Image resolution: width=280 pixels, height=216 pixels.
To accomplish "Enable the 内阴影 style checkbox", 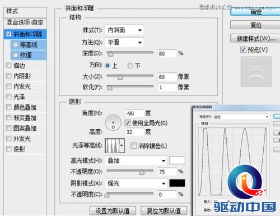I will coord(8,76).
